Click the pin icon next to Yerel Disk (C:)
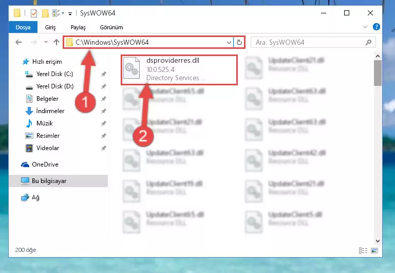The height and width of the screenshot is (273, 395). (x=104, y=74)
